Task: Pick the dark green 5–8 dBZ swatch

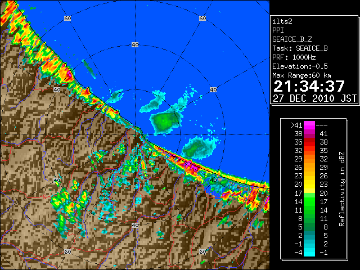Action: tap(309, 227)
